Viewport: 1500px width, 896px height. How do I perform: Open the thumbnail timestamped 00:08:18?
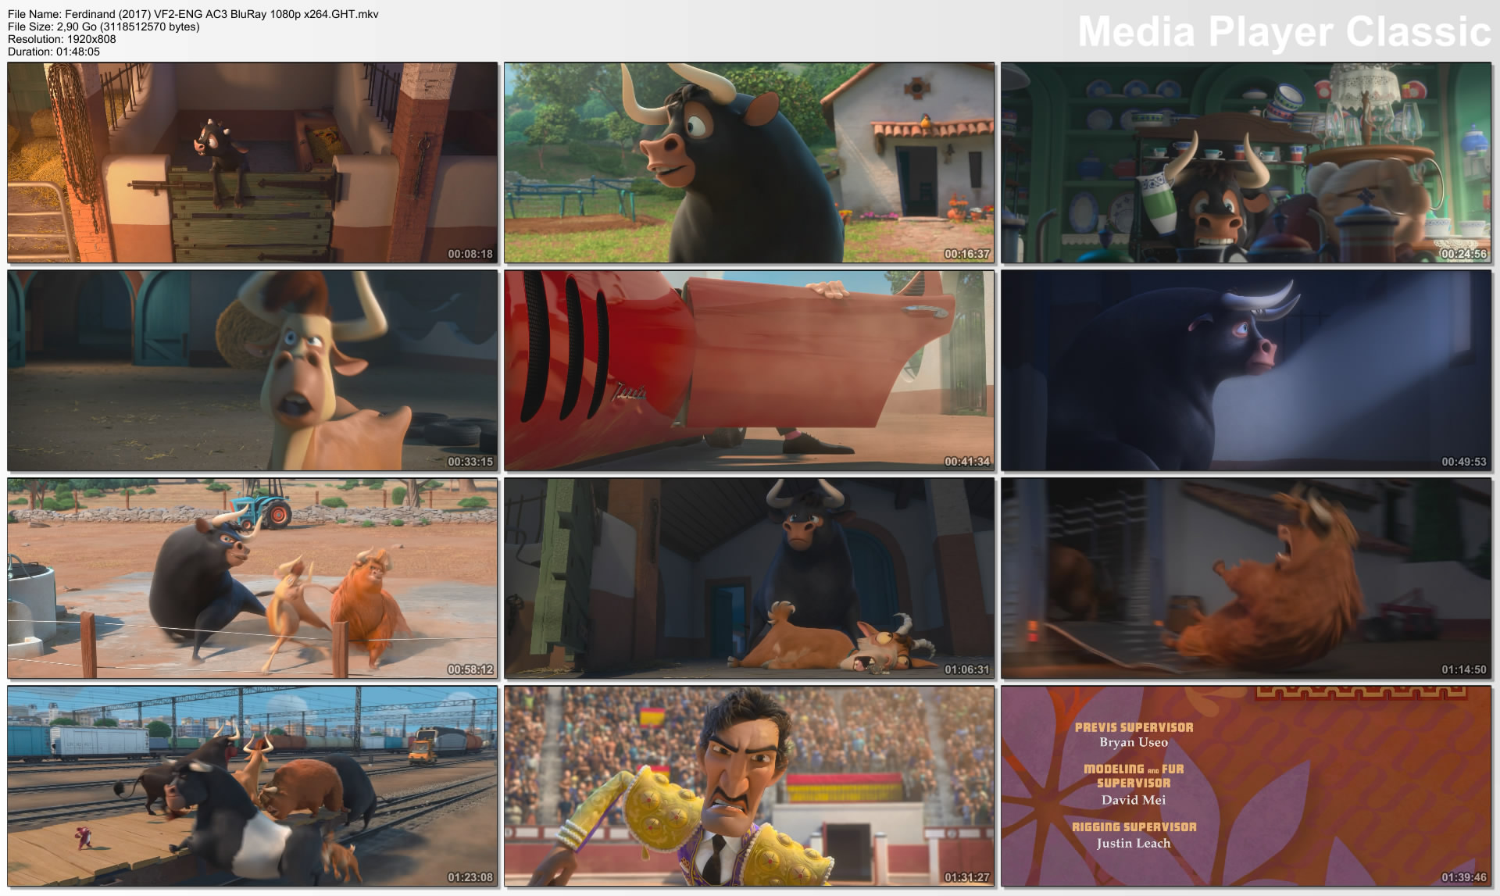pyautogui.click(x=252, y=162)
